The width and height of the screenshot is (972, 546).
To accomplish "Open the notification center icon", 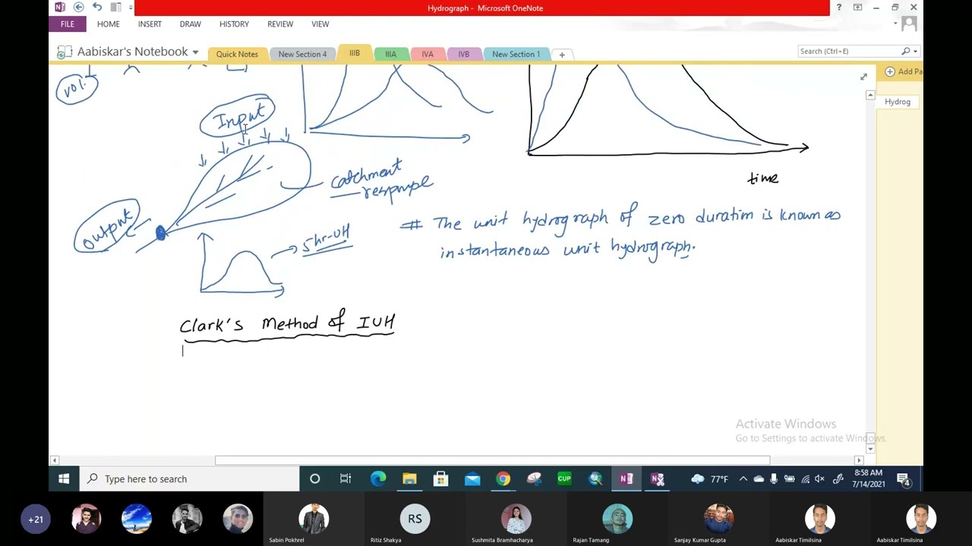I will click(904, 479).
